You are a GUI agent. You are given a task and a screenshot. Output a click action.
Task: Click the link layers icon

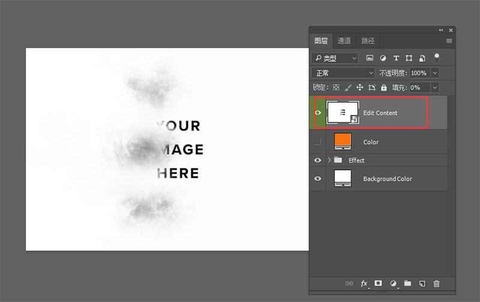click(x=349, y=283)
